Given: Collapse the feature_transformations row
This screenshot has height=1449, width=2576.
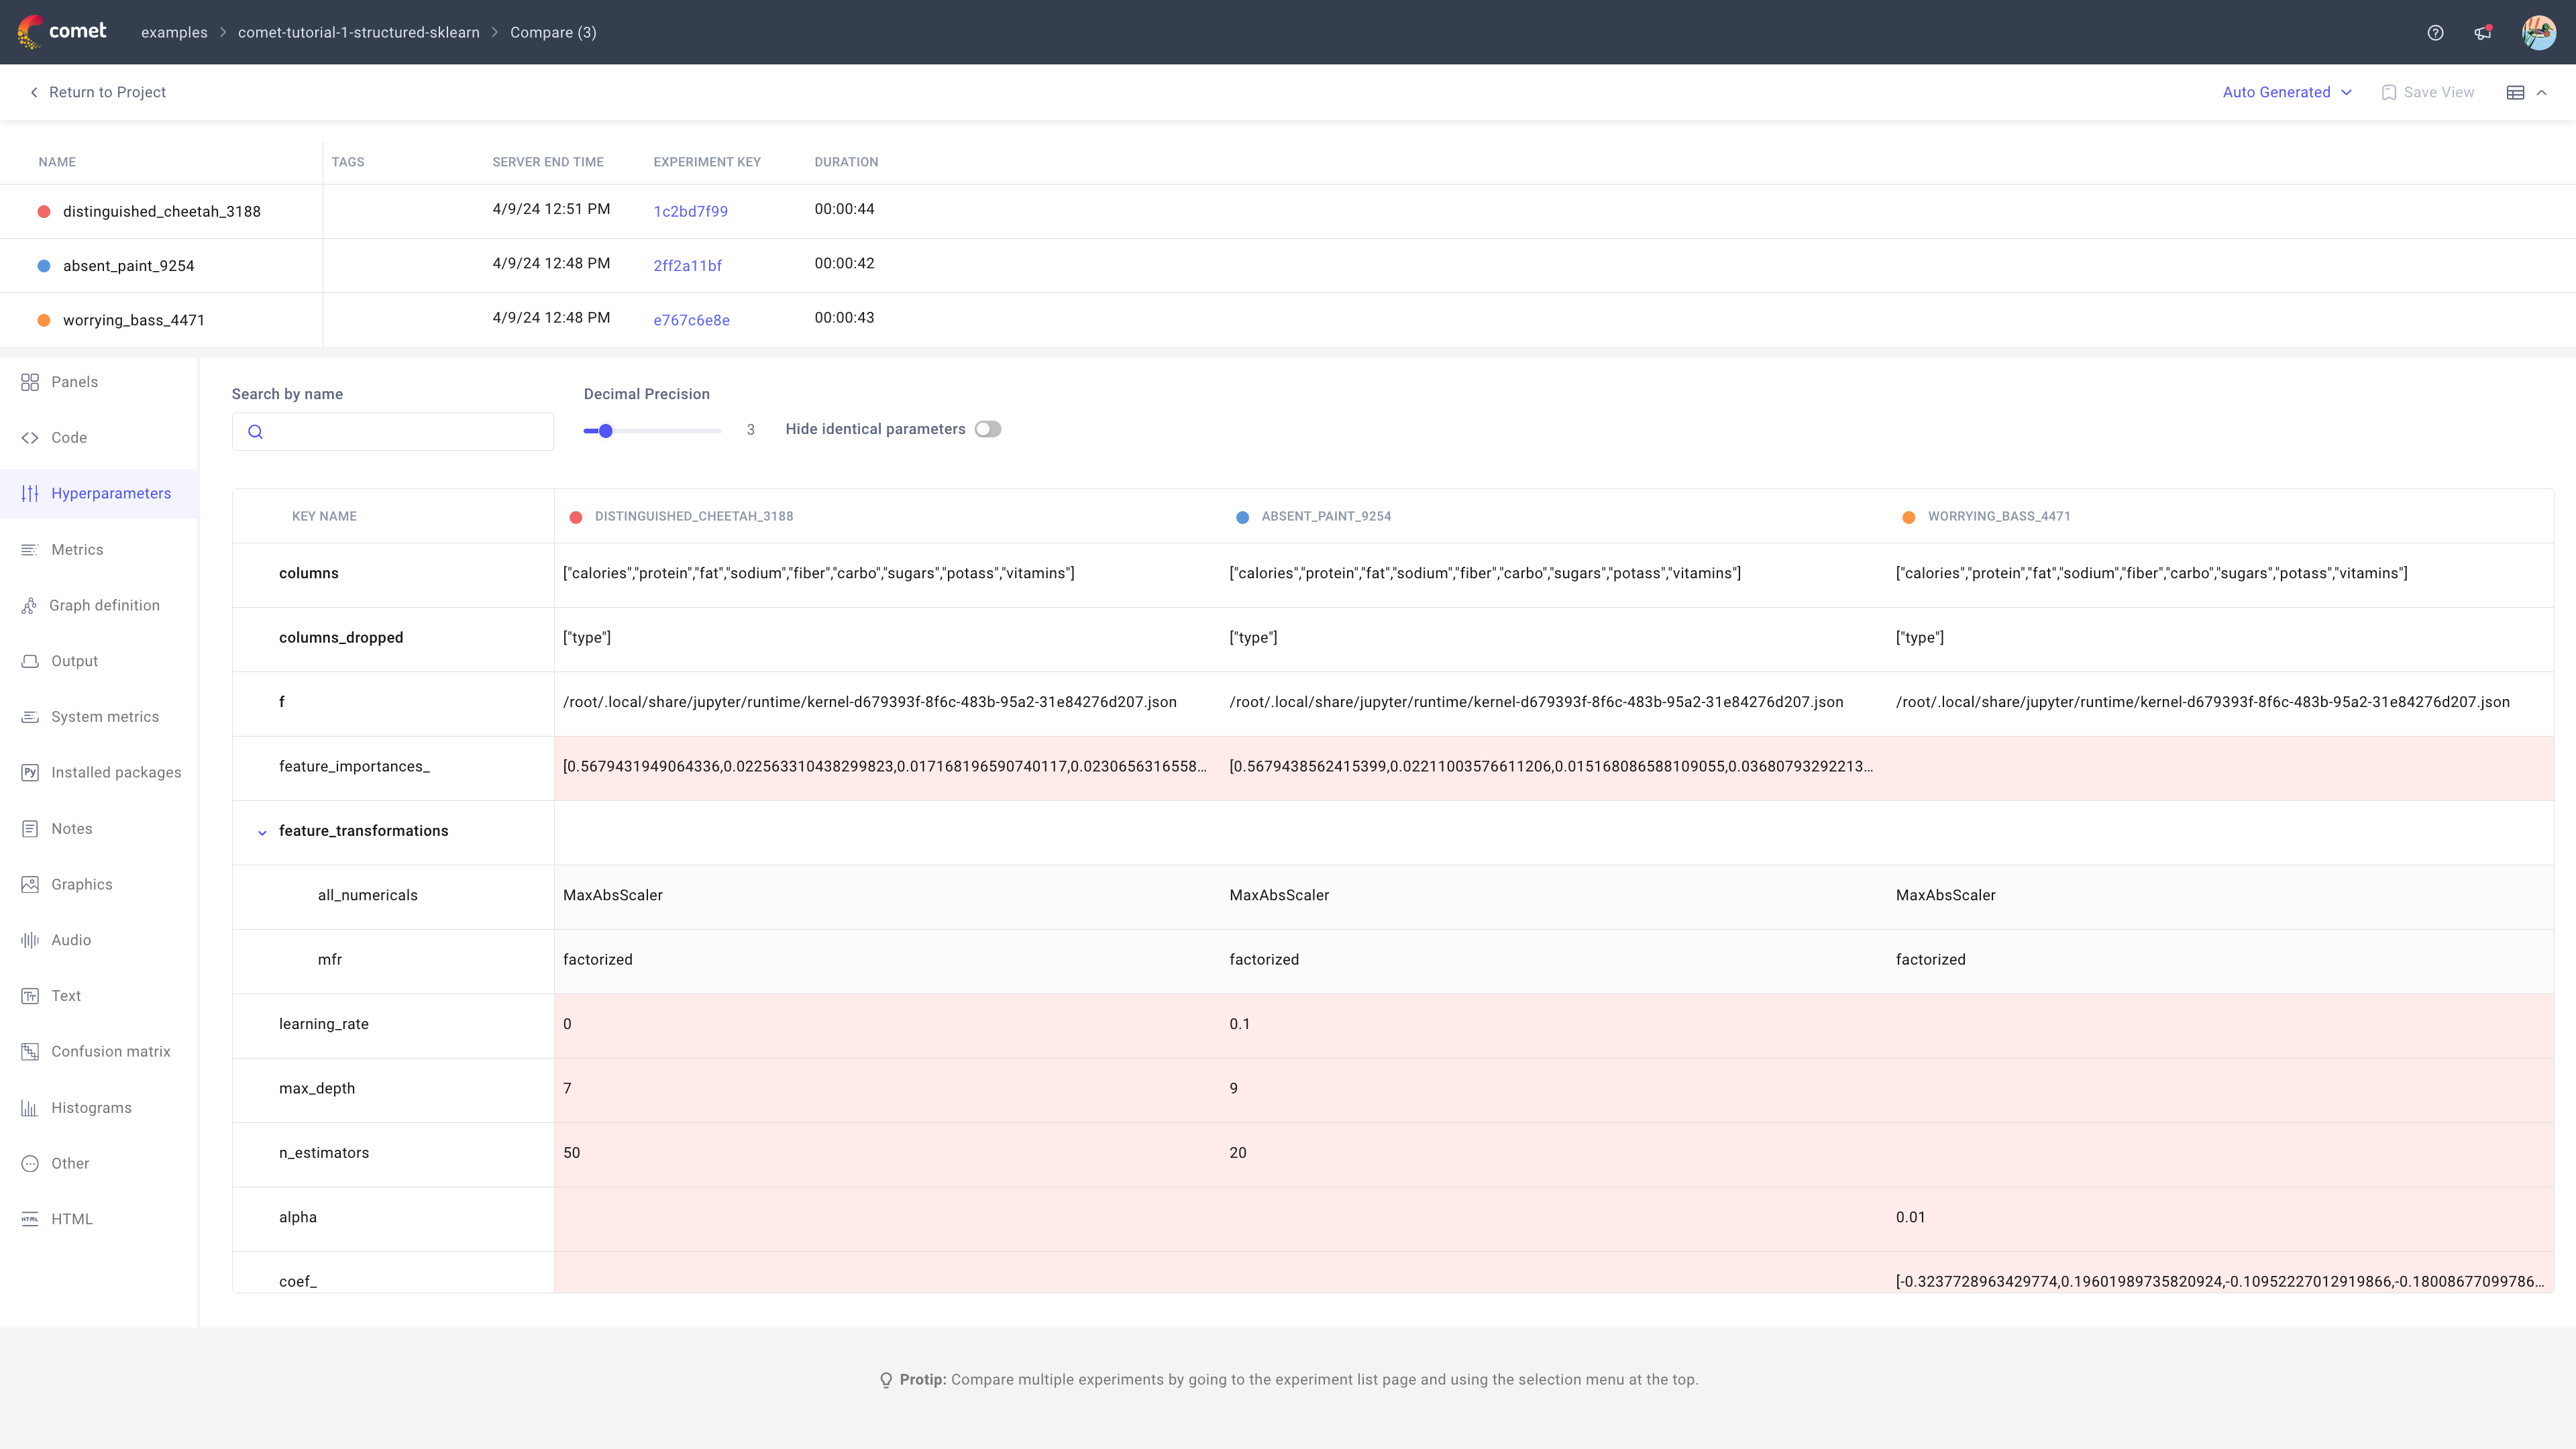Looking at the screenshot, I should coord(262,832).
